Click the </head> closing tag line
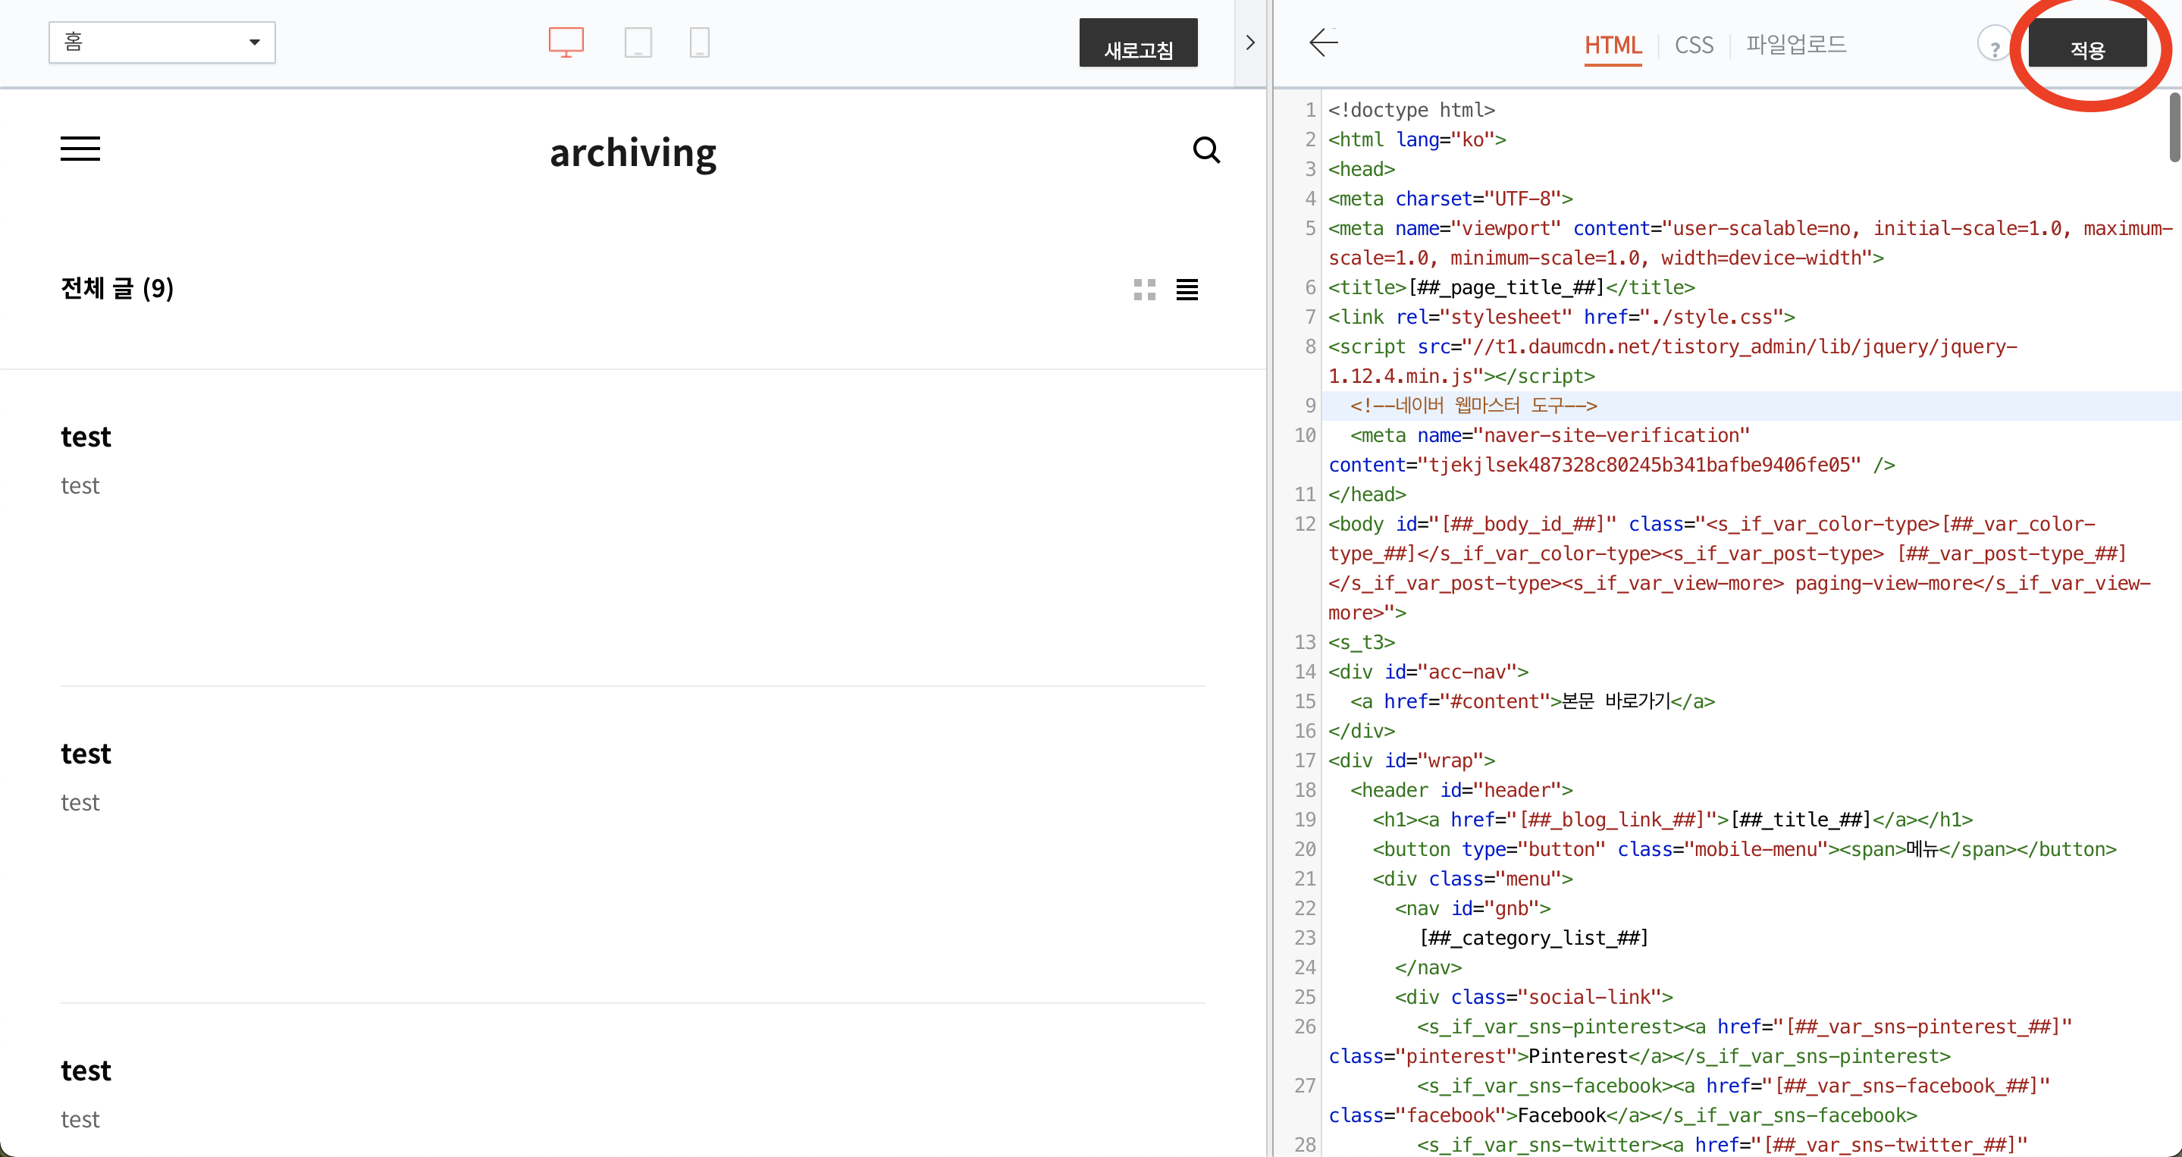Screen dimensions: 2182x1157 (x=1366, y=494)
